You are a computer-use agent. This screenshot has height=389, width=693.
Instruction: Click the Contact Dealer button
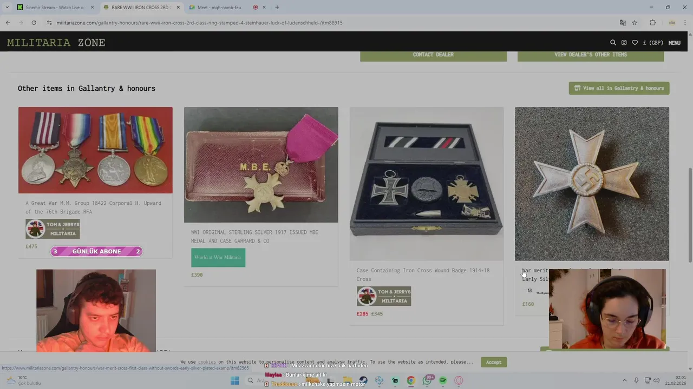pos(433,55)
